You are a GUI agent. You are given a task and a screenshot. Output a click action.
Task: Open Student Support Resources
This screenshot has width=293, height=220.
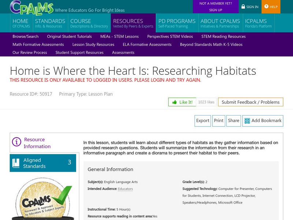tap(79, 52)
